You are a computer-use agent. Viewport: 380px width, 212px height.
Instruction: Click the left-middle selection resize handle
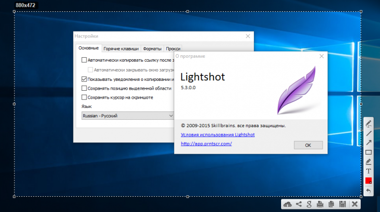click(14, 104)
